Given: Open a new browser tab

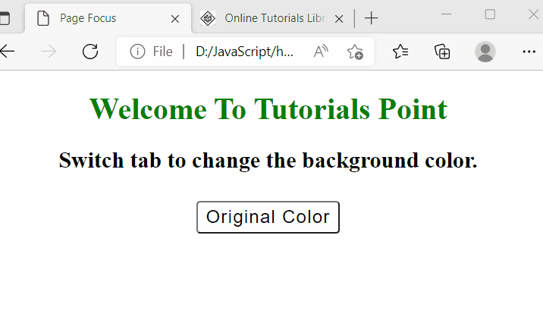Looking at the screenshot, I should (371, 18).
